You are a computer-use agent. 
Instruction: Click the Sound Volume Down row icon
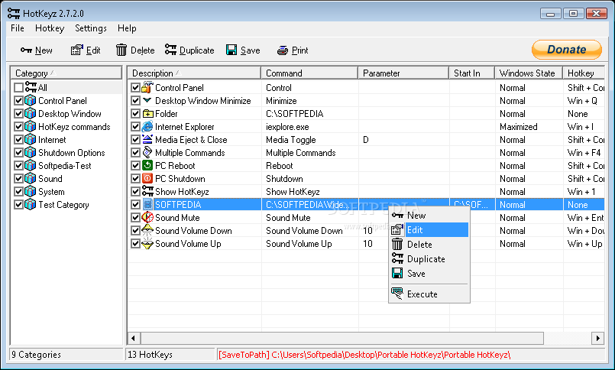[147, 229]
